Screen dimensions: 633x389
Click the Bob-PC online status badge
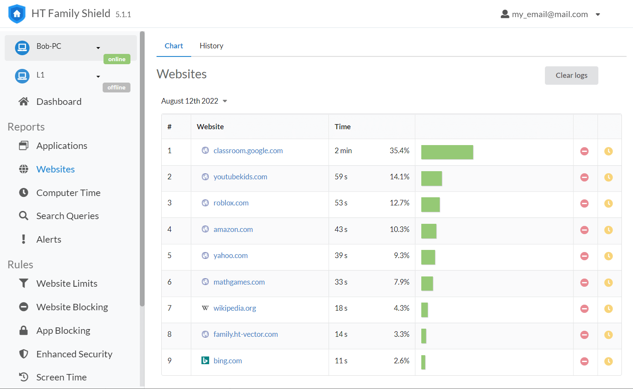tap(117, 59)
